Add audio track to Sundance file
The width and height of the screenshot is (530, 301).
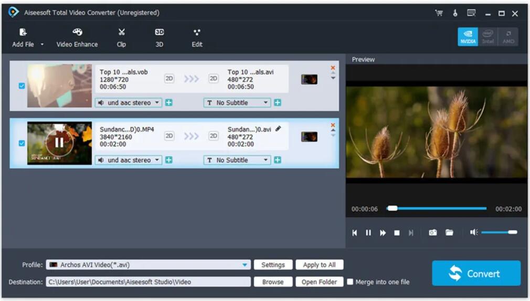pyautogui.click(x=168, y=160)
